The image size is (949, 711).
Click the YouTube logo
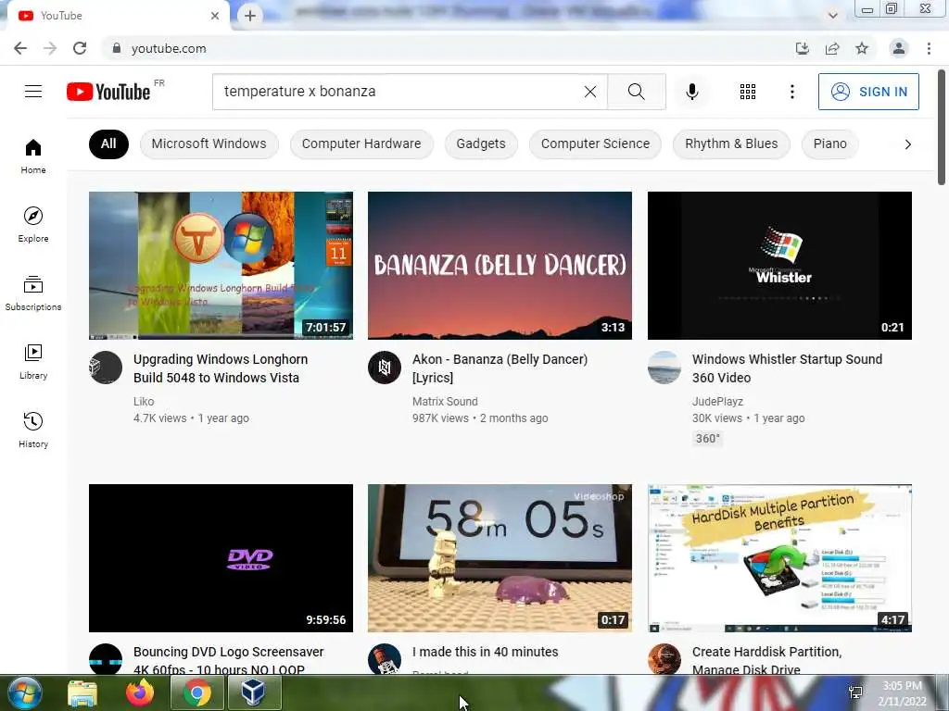pyautogui.click(x=109, y=92)
